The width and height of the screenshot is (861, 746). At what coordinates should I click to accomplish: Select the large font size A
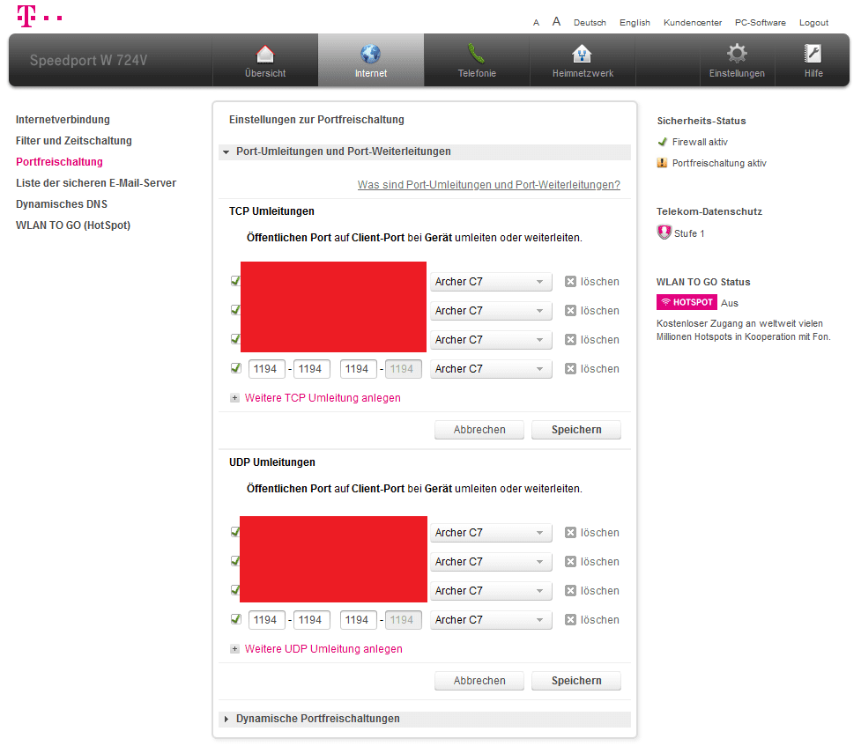coord(556,21)
